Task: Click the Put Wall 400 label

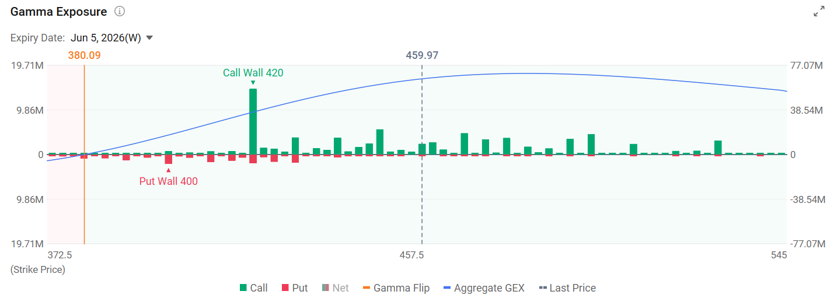Action: (168, 181)
